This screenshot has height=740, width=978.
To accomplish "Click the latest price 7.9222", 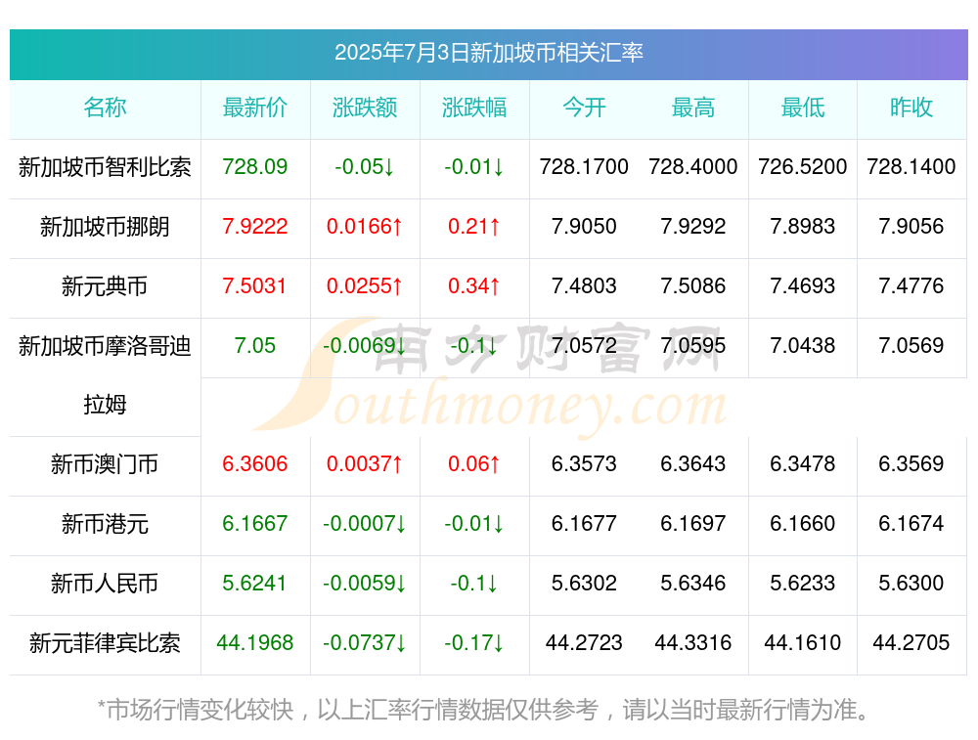I will [x=255, y=227].
